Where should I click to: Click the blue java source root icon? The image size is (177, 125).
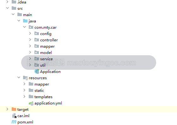pyautogui.click(x=25, y=21)
